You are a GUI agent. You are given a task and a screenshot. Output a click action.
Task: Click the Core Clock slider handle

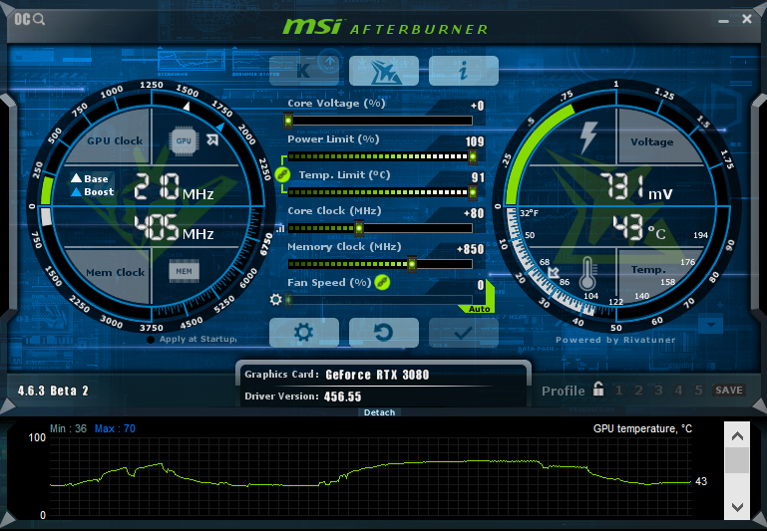[359, 228]
